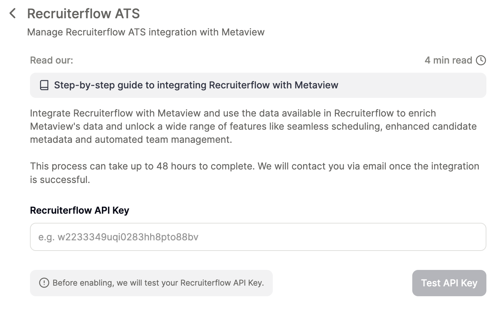The height and width of the screenshot is (309, 501).
Task: Click the 'is successful.' line of text
Action: [60, 180]
